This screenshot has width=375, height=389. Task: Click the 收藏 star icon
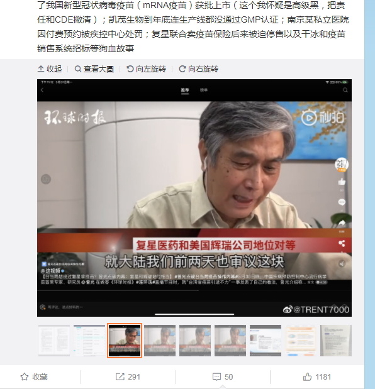25,377
